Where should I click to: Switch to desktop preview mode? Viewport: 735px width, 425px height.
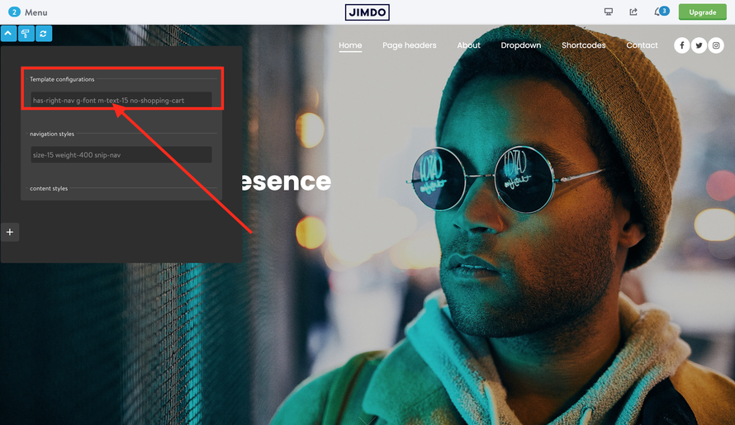[x=609, y=12]
